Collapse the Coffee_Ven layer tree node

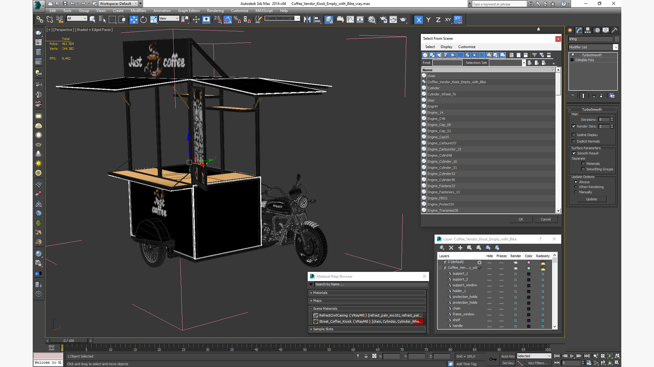click(x=440, y=268)
